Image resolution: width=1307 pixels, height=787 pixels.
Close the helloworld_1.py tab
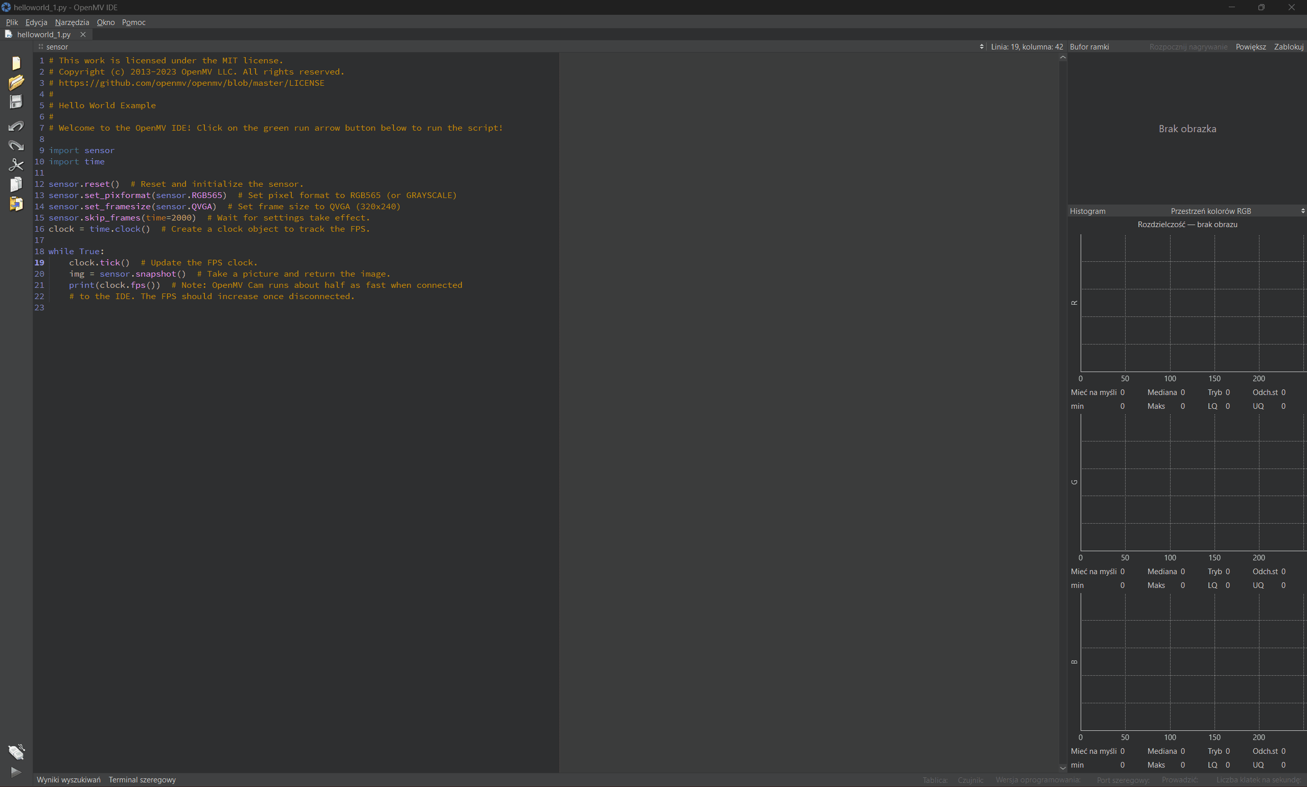coord(83,34)
